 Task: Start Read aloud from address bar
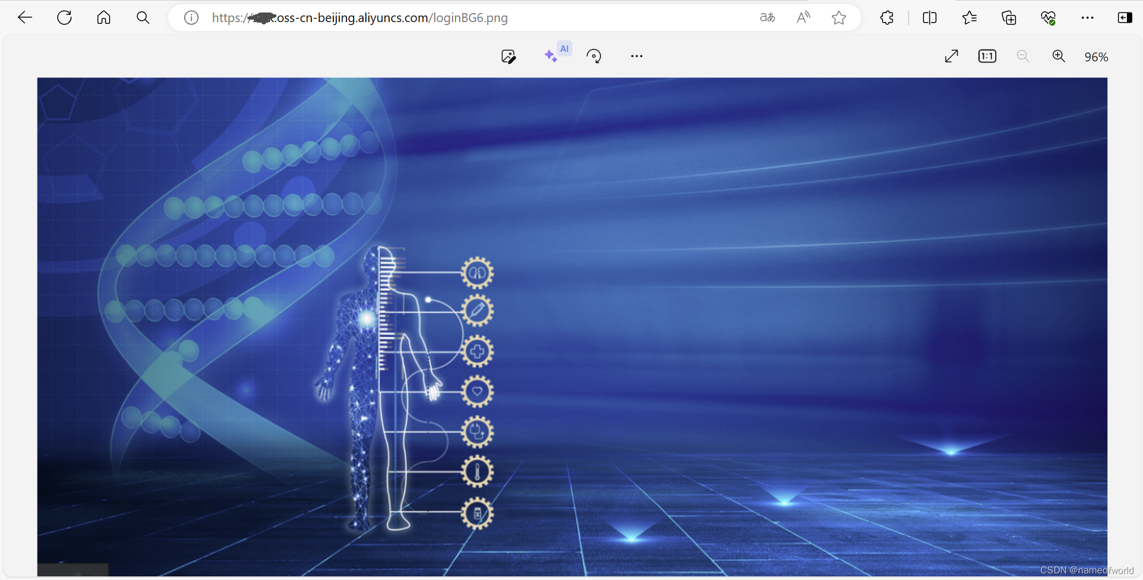click(x=803, y=18)
